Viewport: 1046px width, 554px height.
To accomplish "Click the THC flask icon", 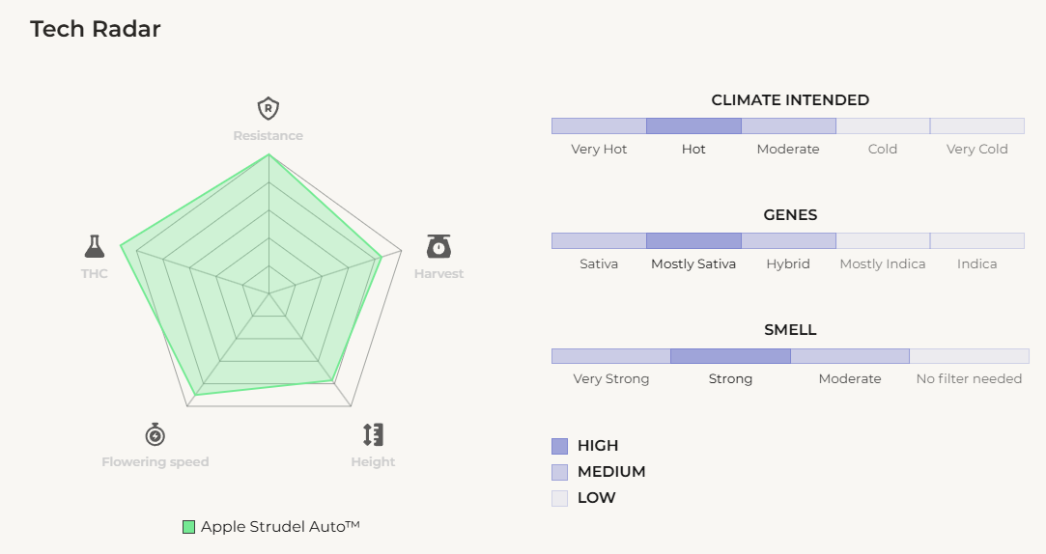I will tap(94, 246).
